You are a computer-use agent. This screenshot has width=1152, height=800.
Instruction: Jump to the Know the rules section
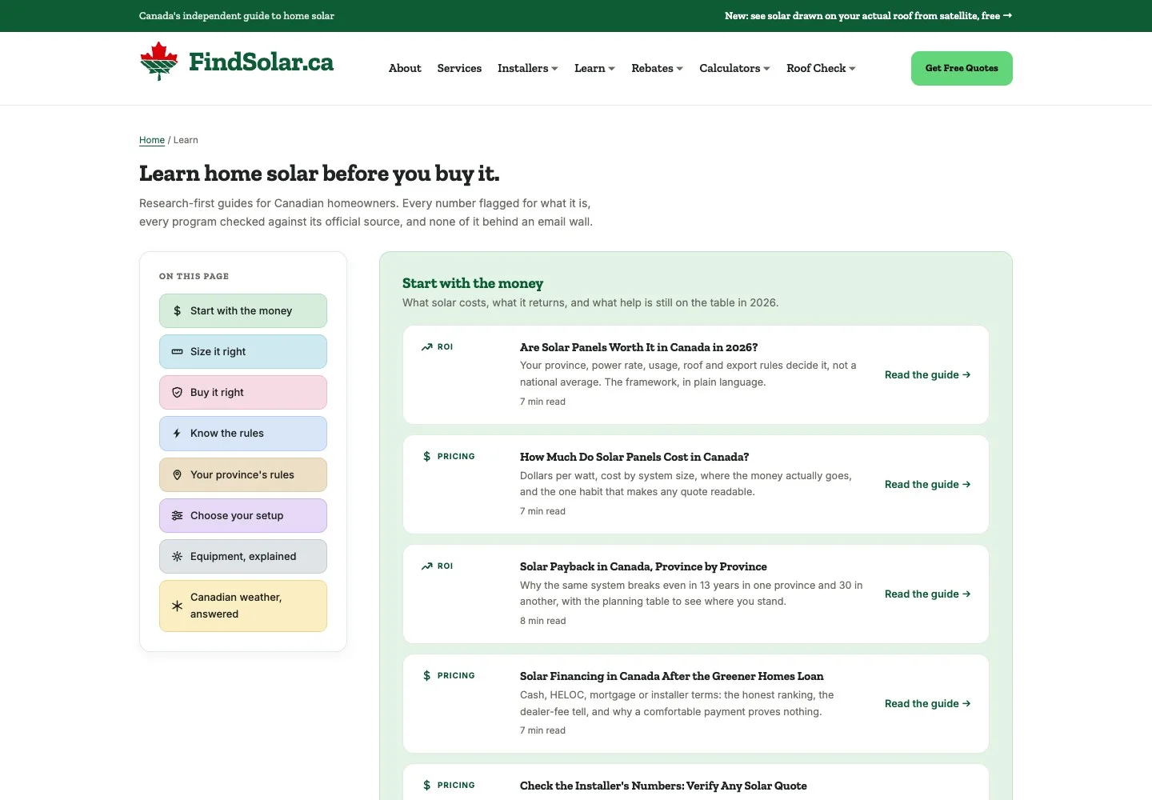pos(243,434)
